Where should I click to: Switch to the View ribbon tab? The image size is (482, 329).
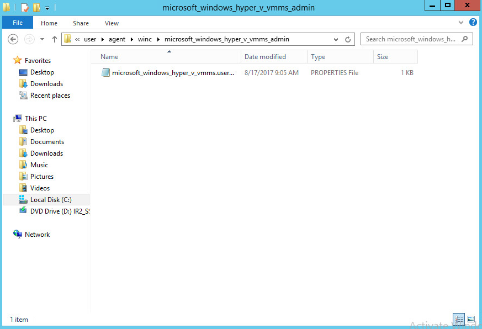112,23
